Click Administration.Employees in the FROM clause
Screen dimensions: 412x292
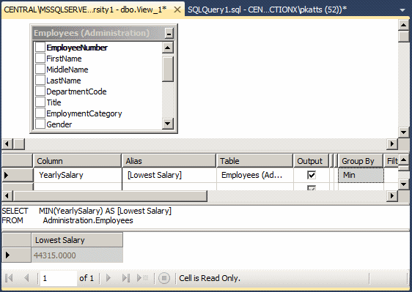[x=88, y=220]
